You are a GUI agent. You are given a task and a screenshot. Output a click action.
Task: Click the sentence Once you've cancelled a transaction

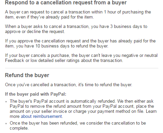point(69,85)
